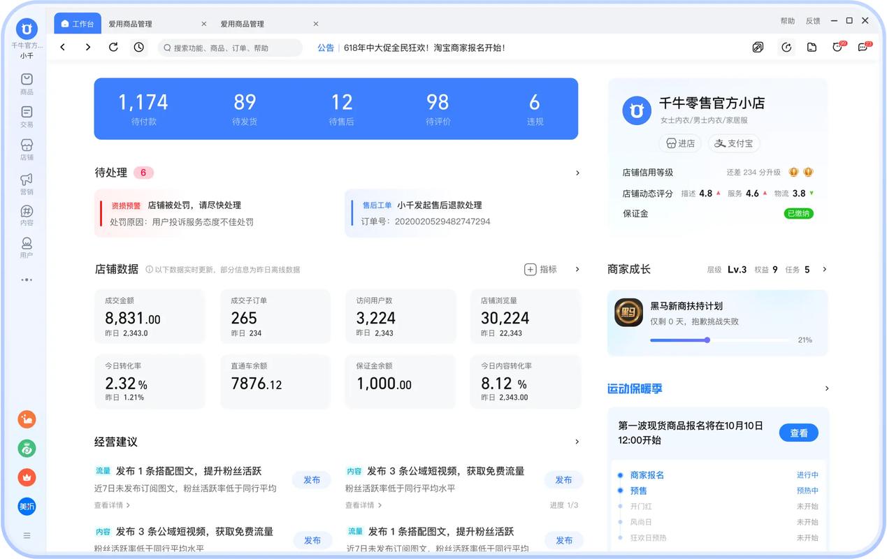Open the 商品 panel in the left sidebar

click(x=26, y=84)
